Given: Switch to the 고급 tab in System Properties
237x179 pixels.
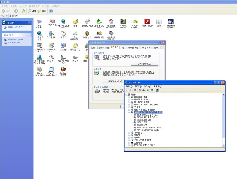Looking at the screenshot, I should (x=123, y=47).
